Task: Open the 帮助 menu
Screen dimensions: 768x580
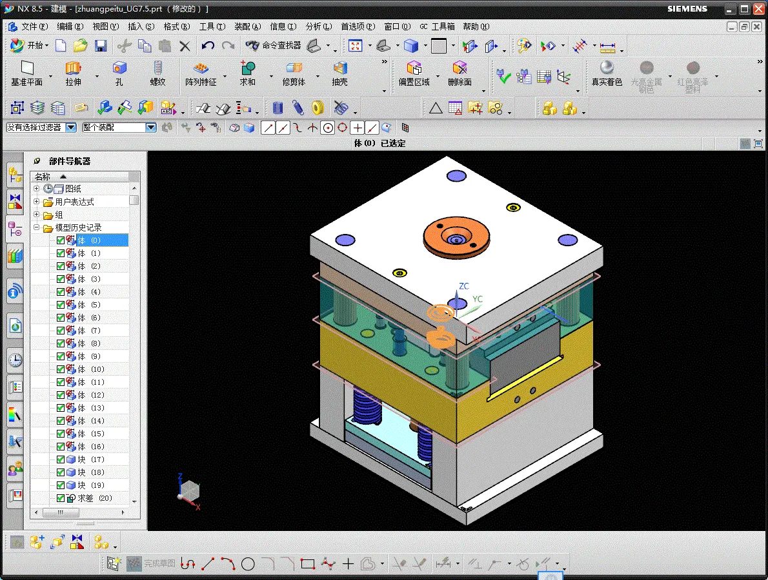Action: (x=476, y=26)
